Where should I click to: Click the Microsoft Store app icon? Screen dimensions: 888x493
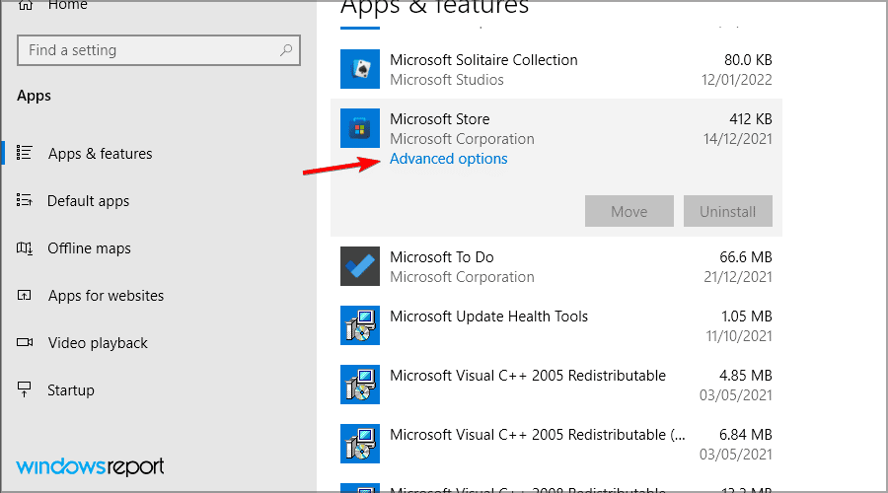360,128
